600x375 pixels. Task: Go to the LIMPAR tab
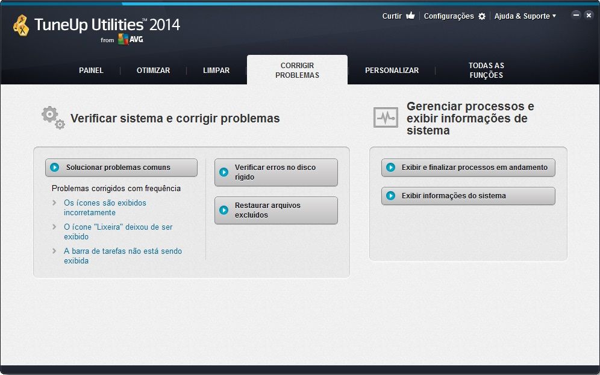(216, 71)
